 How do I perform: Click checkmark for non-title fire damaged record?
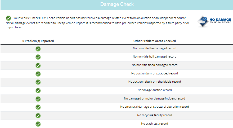coord(38,49)
